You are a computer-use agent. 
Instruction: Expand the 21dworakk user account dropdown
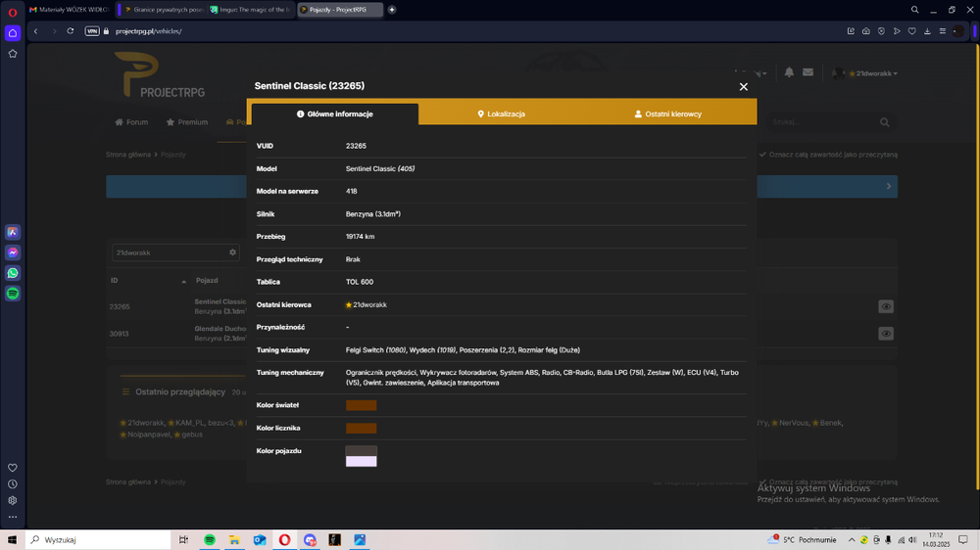865,73
